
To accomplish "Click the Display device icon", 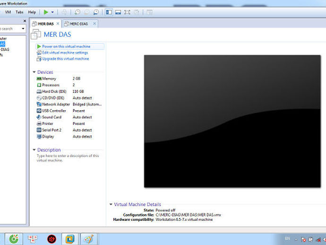I will coord(39,137).
